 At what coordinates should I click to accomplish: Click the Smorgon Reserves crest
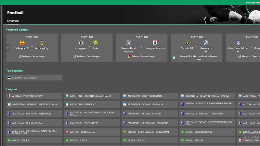(x=155, y=43)
